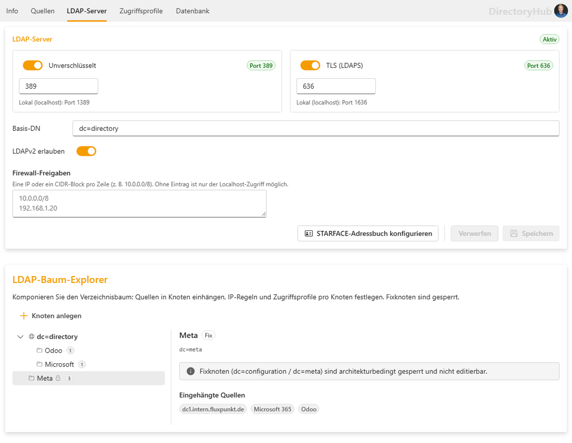Click the dc=meta DN text

[190, 350]
